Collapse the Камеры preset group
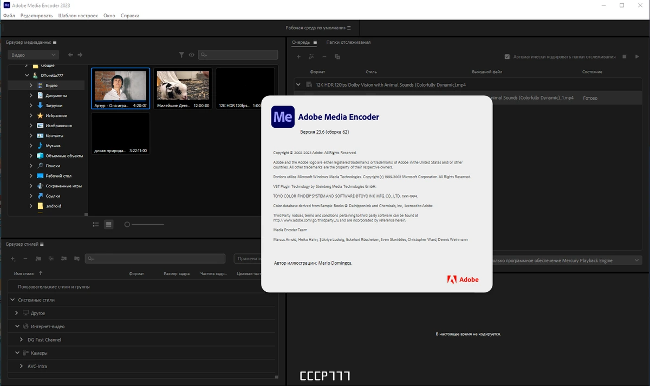 click(x=17, y=353)
